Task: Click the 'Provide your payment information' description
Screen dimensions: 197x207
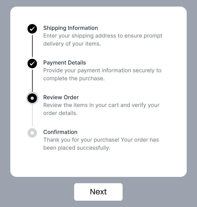Action: tap(102, 71)
